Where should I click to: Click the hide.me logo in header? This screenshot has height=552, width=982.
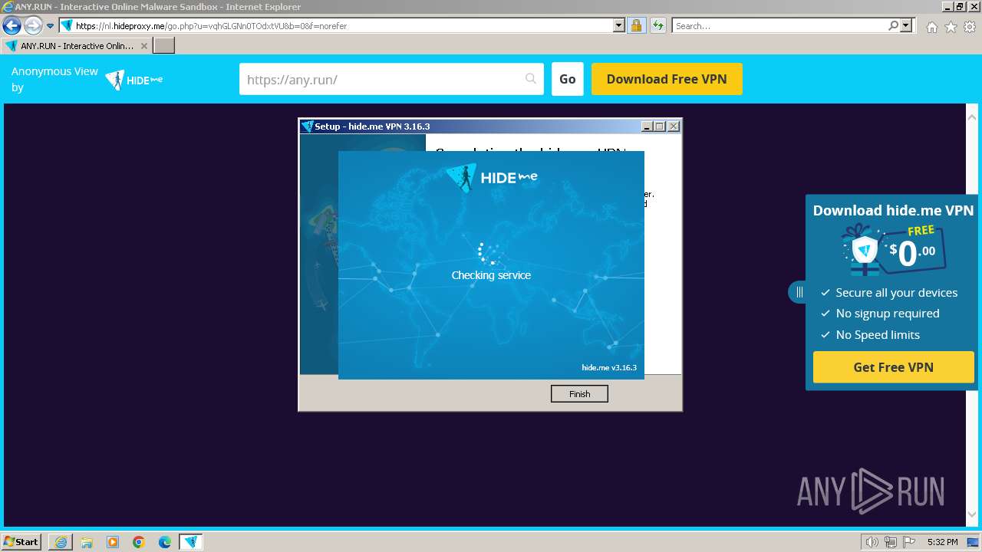coord(134,80)
